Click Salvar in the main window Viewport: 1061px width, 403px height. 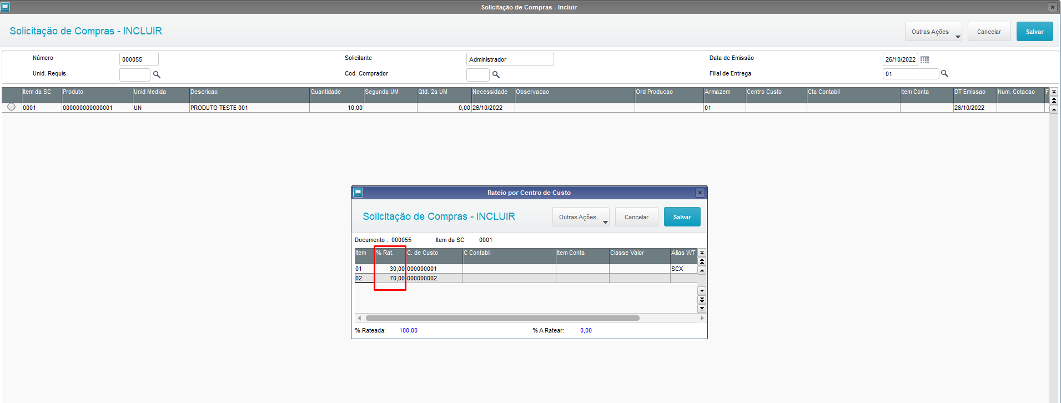[x=1035, y=32]
